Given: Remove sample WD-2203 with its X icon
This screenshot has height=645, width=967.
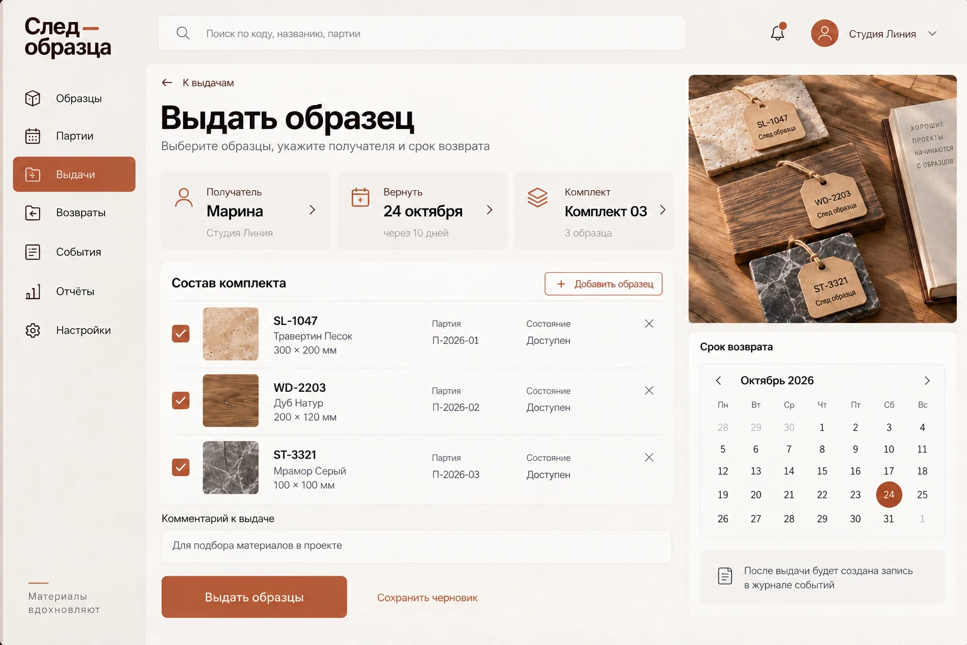Looking at the screenshot, I should [649, 391].
